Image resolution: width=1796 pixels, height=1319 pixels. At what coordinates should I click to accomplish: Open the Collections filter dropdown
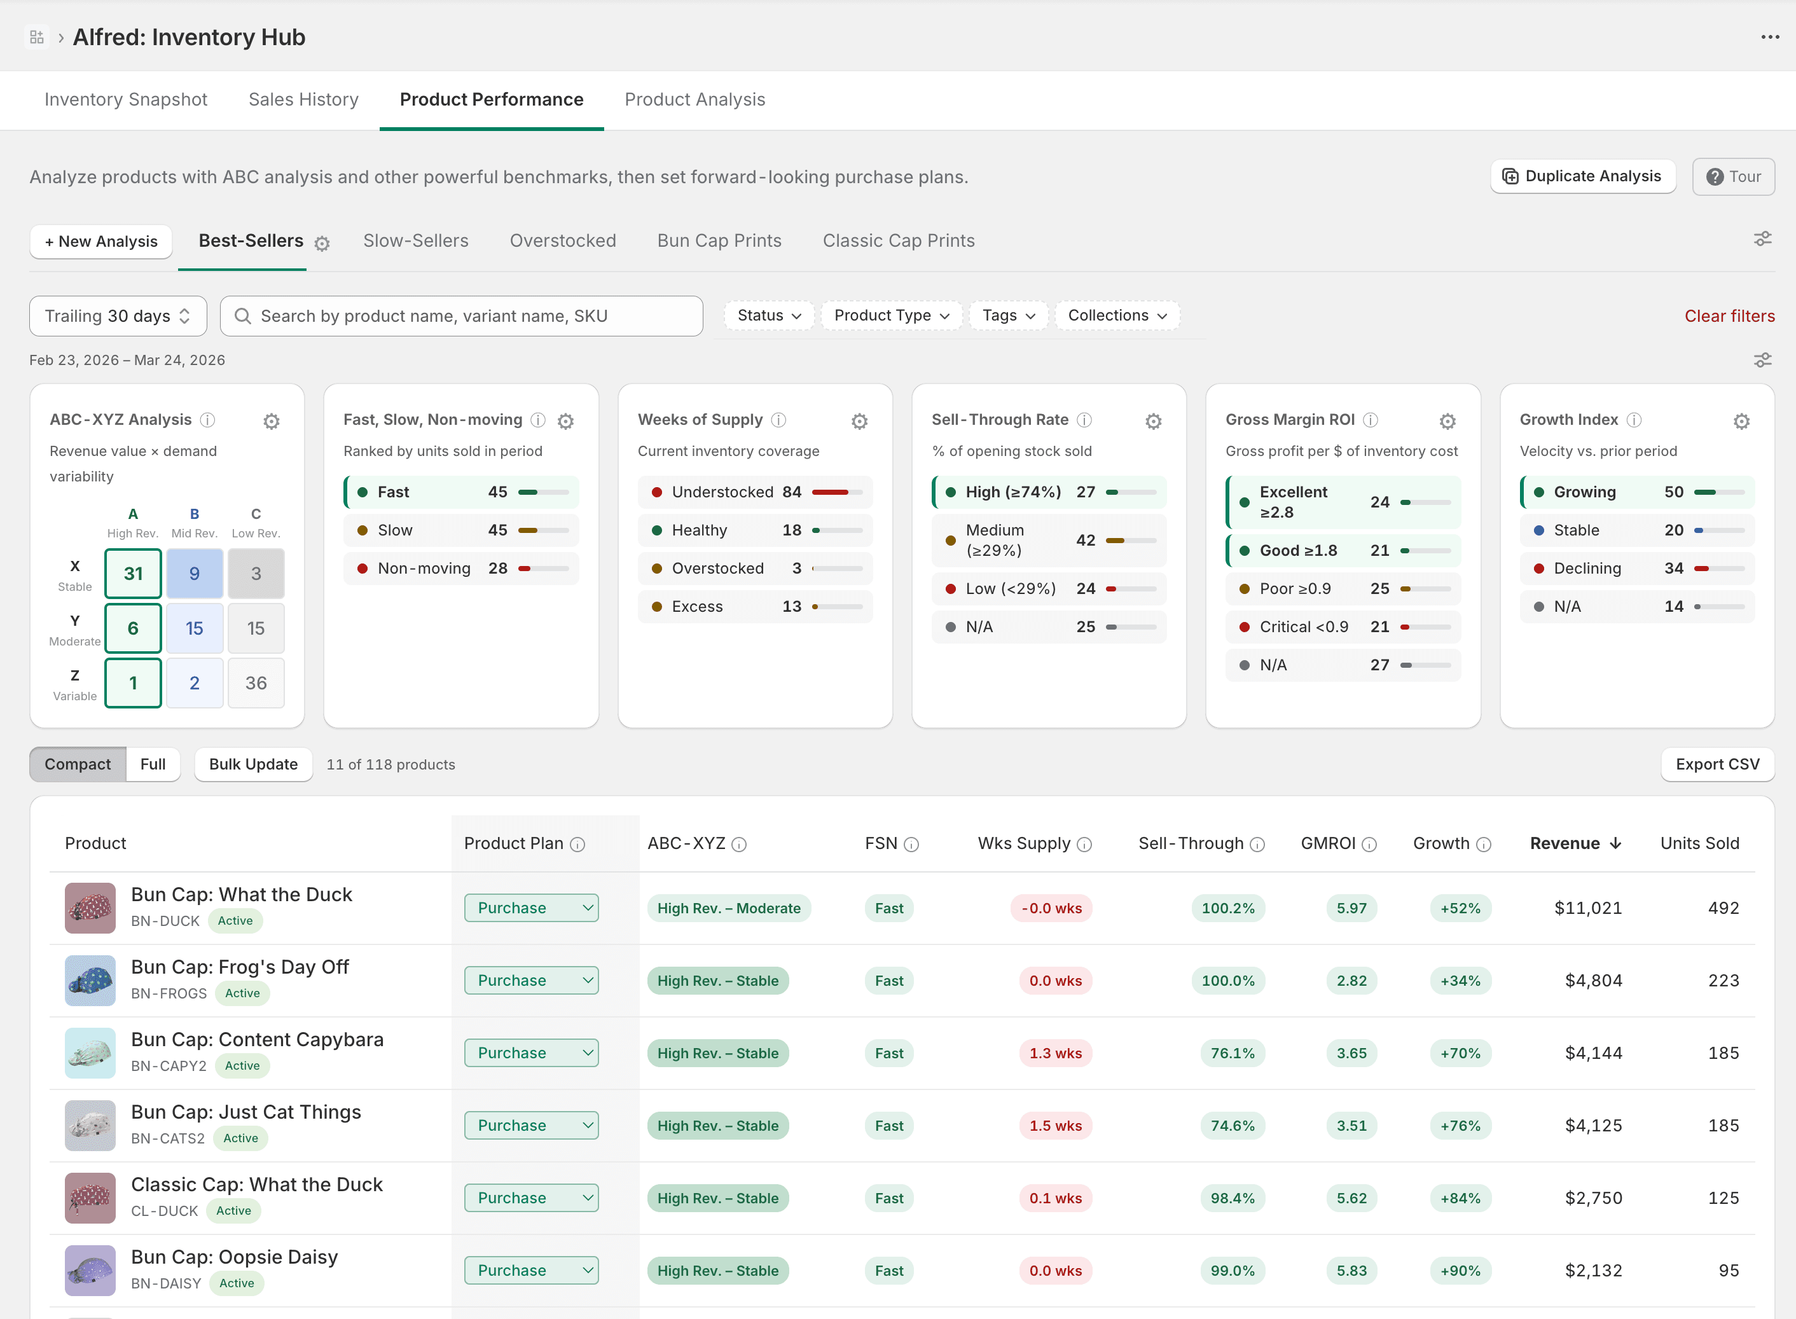[1117, 315]
